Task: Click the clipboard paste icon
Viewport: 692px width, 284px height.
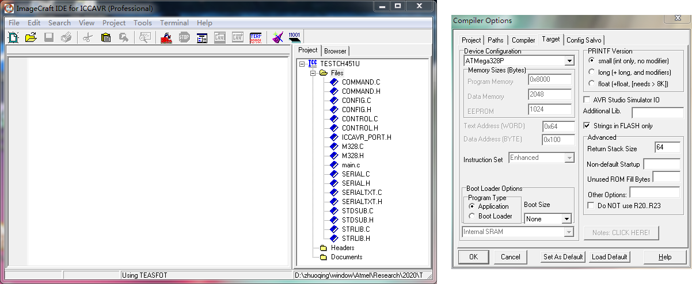Action: point(105,38)
